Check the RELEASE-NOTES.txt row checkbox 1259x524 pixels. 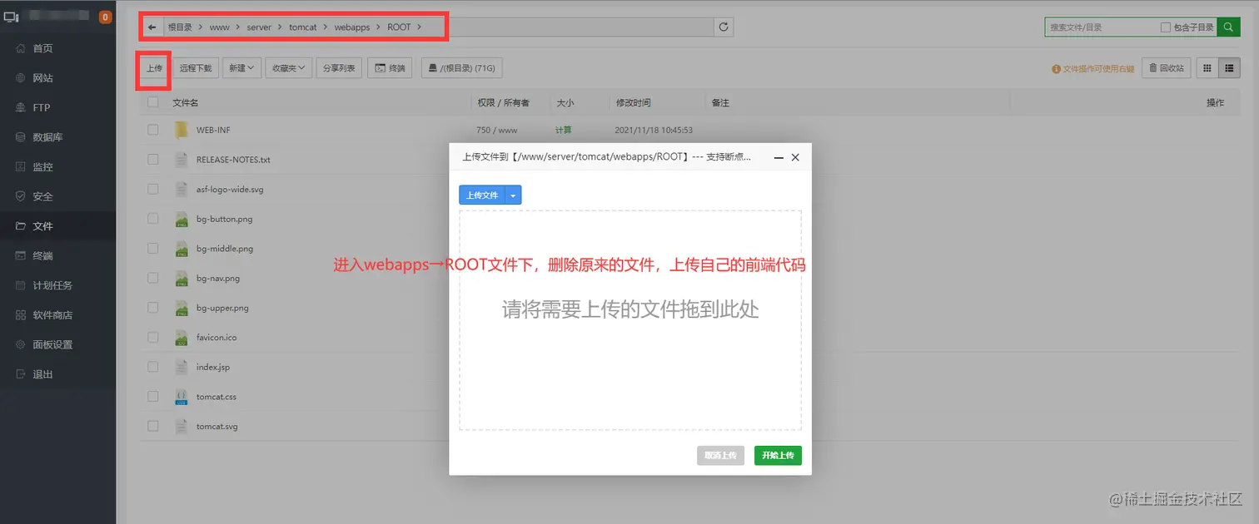152,160
